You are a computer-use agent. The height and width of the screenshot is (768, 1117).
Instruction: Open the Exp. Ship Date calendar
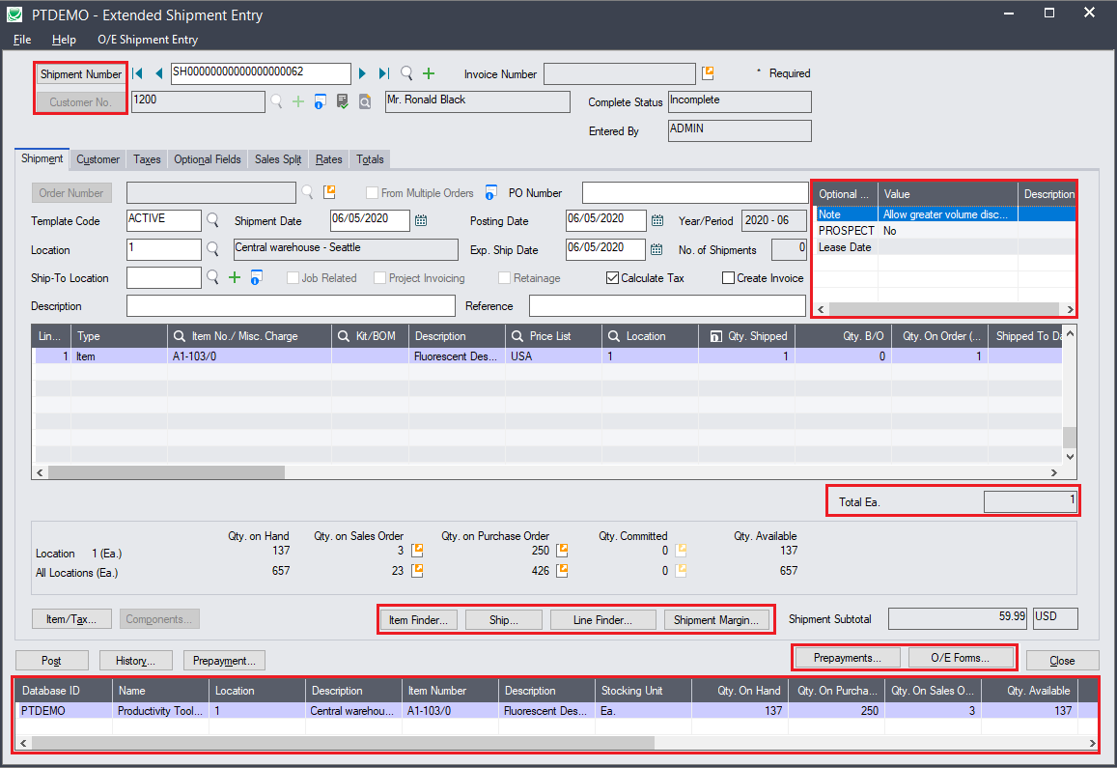point(656,249)
